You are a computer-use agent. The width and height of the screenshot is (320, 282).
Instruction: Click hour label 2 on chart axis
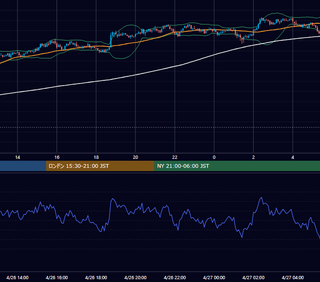click(x=254, y=157)
